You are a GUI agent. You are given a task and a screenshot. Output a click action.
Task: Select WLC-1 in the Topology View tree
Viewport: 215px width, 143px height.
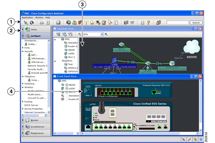click(71, 57)
